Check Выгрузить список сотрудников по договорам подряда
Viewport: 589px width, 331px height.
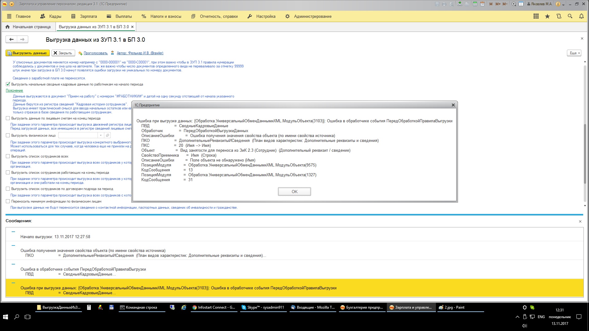coord(8,189)
